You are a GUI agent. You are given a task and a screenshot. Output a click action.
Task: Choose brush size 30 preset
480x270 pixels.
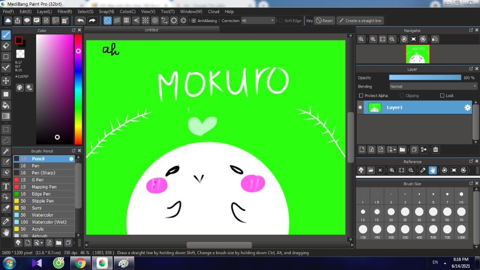[419, 213]
